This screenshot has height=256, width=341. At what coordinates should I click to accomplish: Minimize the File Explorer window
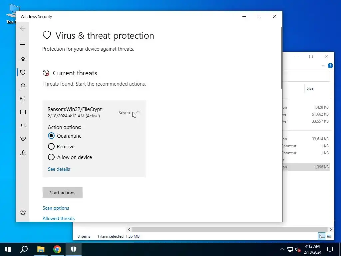point(296,57)
